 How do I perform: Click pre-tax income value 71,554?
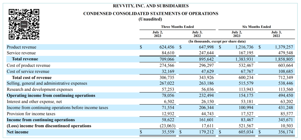click(x=168, y=108)
